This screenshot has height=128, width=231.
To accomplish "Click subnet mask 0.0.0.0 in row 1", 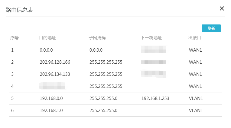I will (96, 50).
